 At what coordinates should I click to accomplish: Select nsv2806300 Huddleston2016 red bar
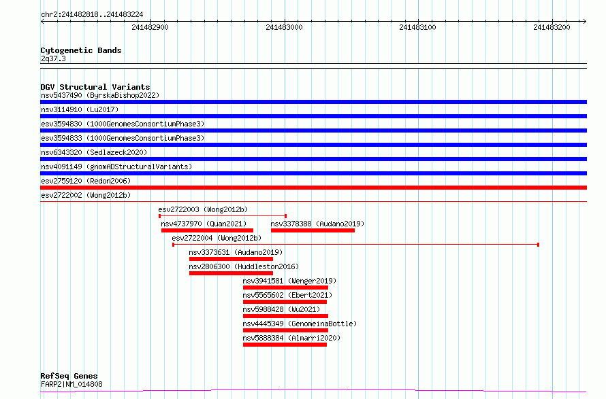click(x=231, y=273)
